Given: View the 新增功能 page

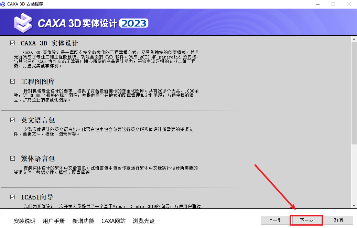Looking at the screenshot, I should 83,221.
